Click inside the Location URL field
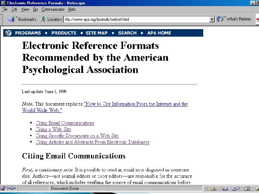Image resolution: width=259 pixels, height=194 pixels. coord(136,19)
